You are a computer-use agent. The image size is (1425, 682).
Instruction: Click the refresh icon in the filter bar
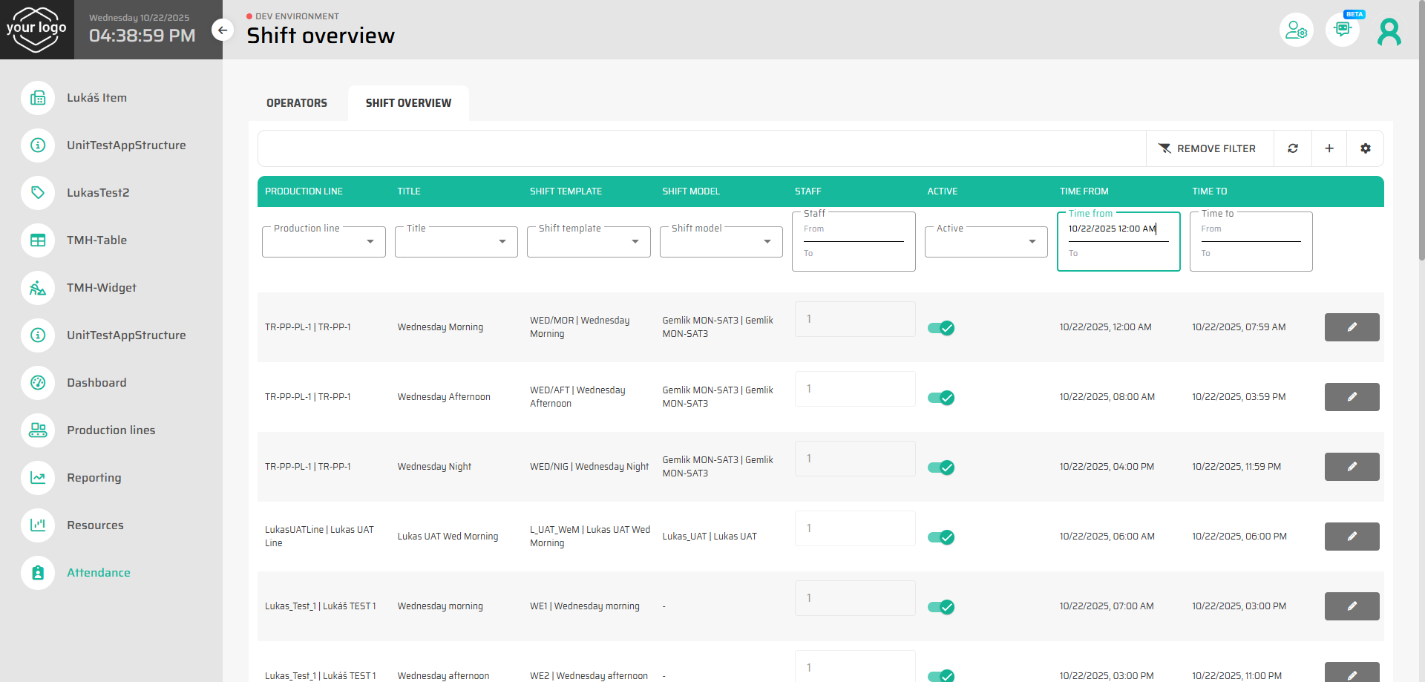tap(1292, 148)
